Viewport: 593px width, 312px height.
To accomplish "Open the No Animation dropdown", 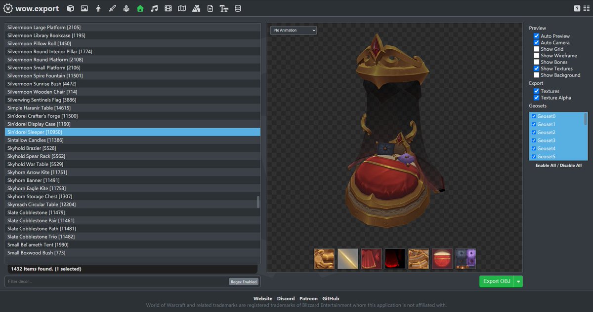I will point(294,30).
